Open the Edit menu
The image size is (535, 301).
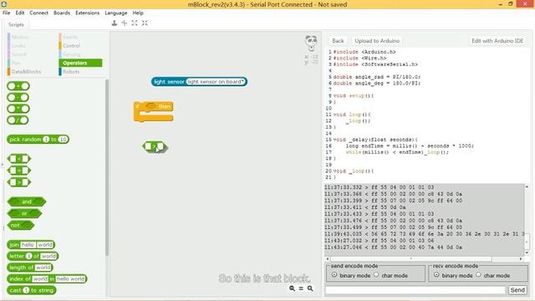pos(20,13)
